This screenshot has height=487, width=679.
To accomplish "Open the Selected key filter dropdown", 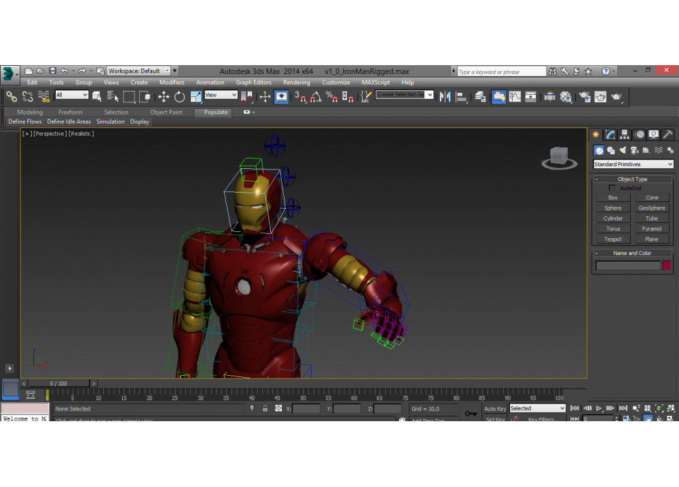I will (x=537, y=408).
